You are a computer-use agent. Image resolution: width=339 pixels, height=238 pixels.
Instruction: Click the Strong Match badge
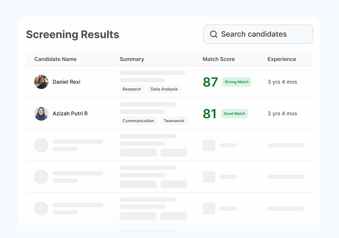click(x=236, y=82)
